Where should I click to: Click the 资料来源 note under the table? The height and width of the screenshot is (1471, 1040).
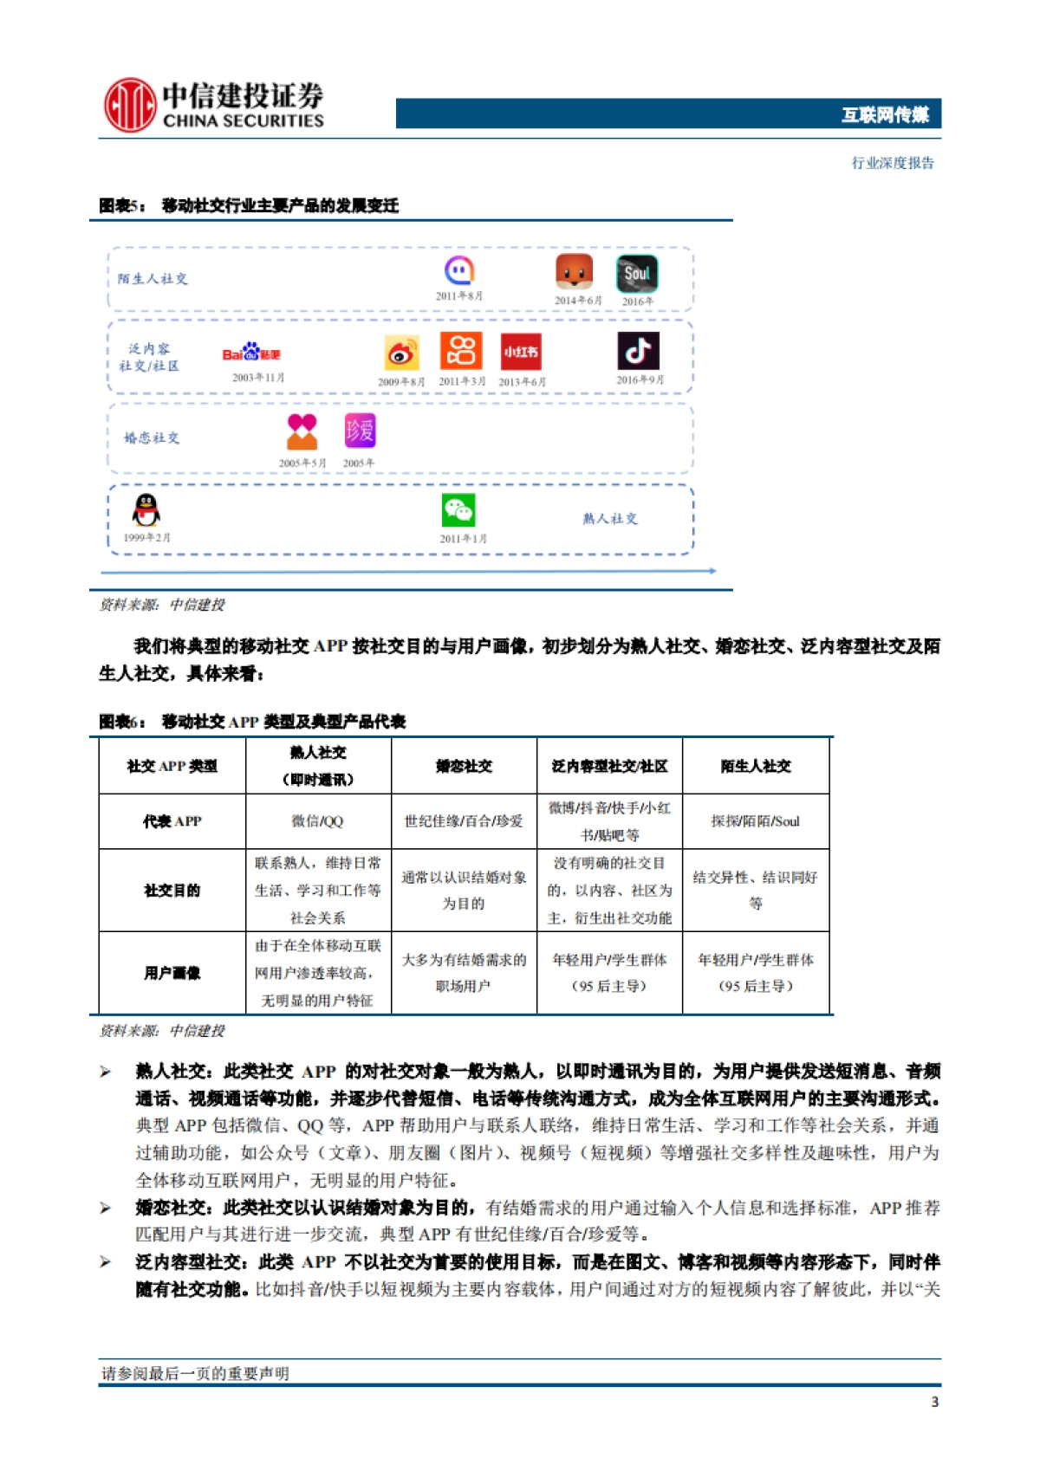pos(161,1031)
